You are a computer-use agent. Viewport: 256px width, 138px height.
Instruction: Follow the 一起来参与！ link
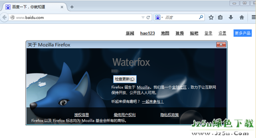153,102
